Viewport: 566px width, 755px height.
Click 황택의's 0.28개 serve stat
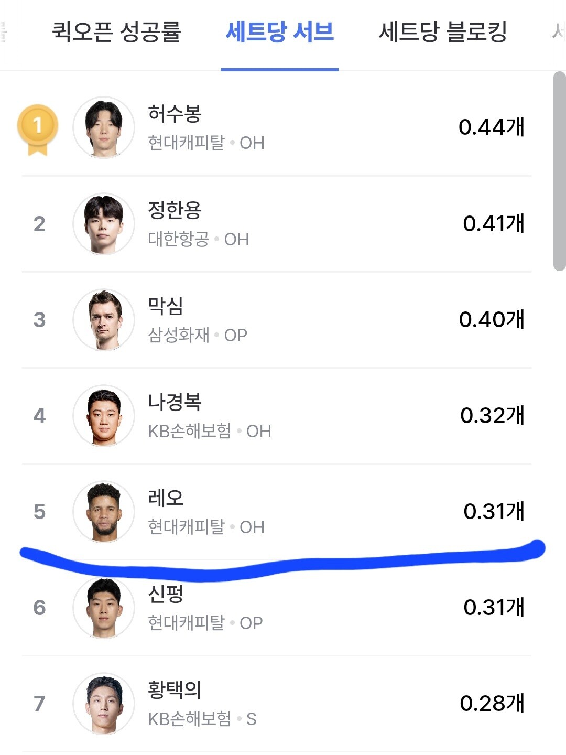pyautogui.click(x=492, y=703)
